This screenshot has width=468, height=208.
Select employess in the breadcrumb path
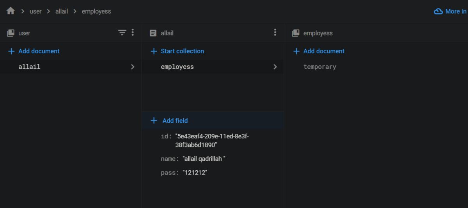pos(96,11)
